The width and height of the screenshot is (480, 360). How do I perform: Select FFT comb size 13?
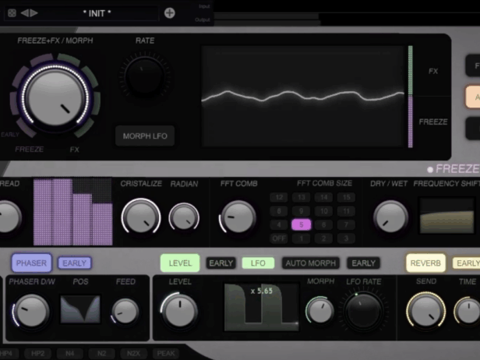pos(302,197)
